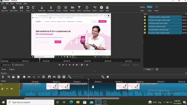This screenshot has width=187, height=105.
Task: Select the FX layout button
Action: (x=157, y=7)
